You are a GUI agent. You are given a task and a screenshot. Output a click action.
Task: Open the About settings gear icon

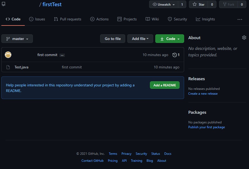coord(244,38)
